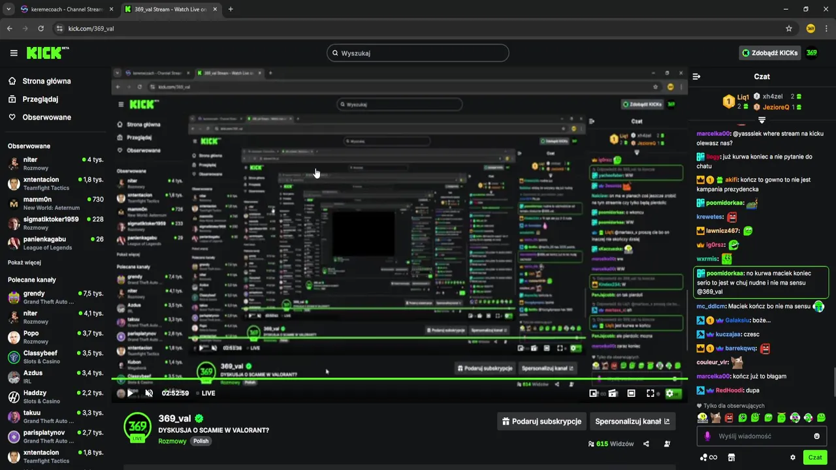Click the Polish language tag

(201, 441)
